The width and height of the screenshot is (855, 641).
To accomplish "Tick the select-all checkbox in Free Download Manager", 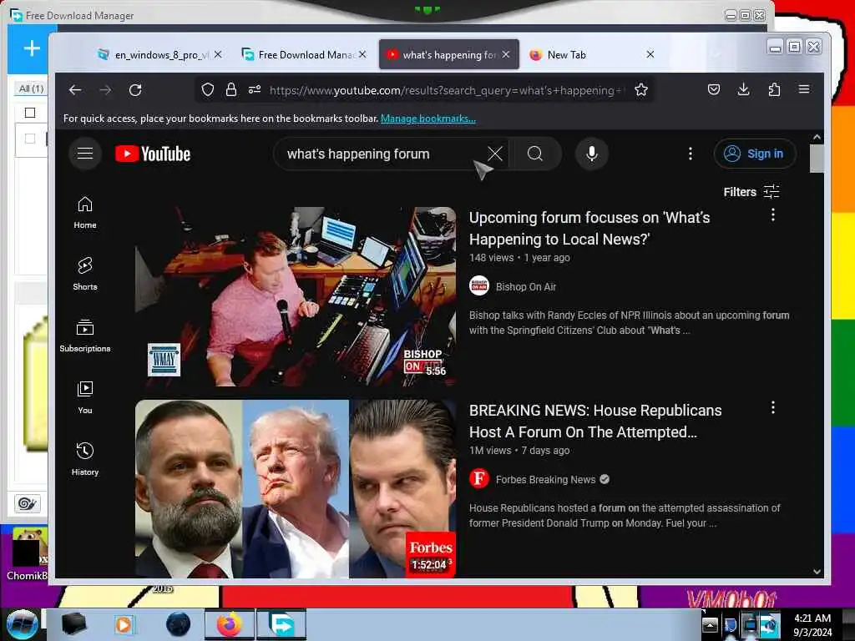I will pos(30,113).
